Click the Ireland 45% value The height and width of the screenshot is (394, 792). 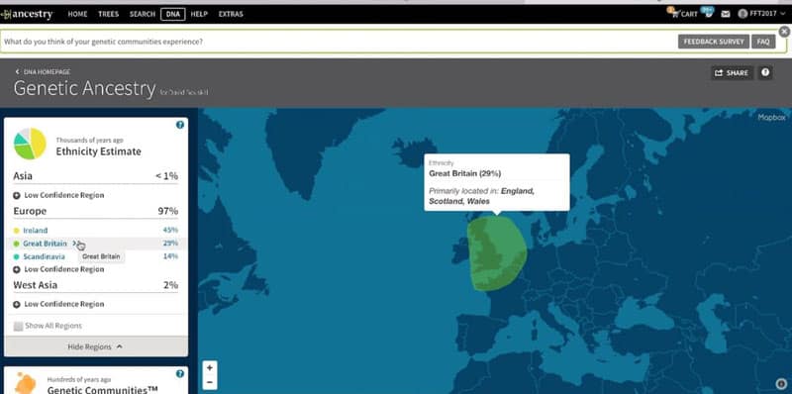click(x=170, y=231)
